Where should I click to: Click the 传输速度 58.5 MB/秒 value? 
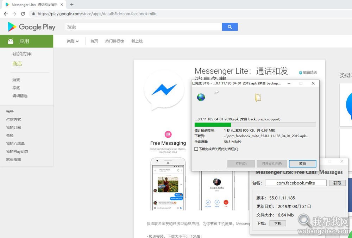coord(233,142)
